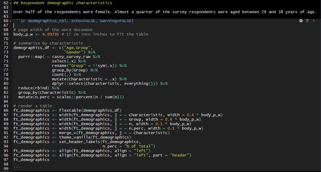The height and width of the screenshot is (172, 321).
Task: Click 'group_by(Group) %>%' line
Action: (75, 70)
